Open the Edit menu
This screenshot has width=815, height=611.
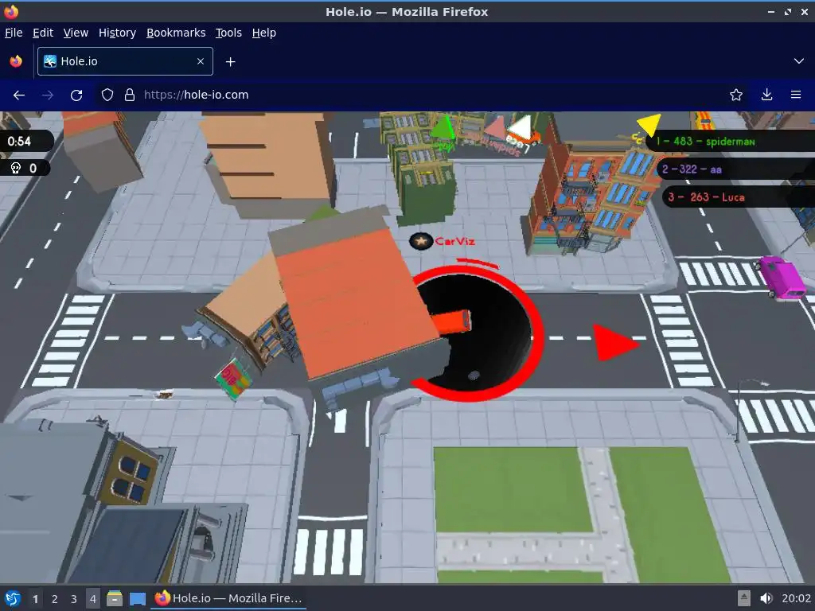tap(43, 33)
